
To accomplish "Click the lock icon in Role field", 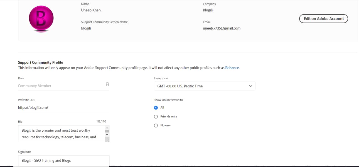I will [107, 84].
